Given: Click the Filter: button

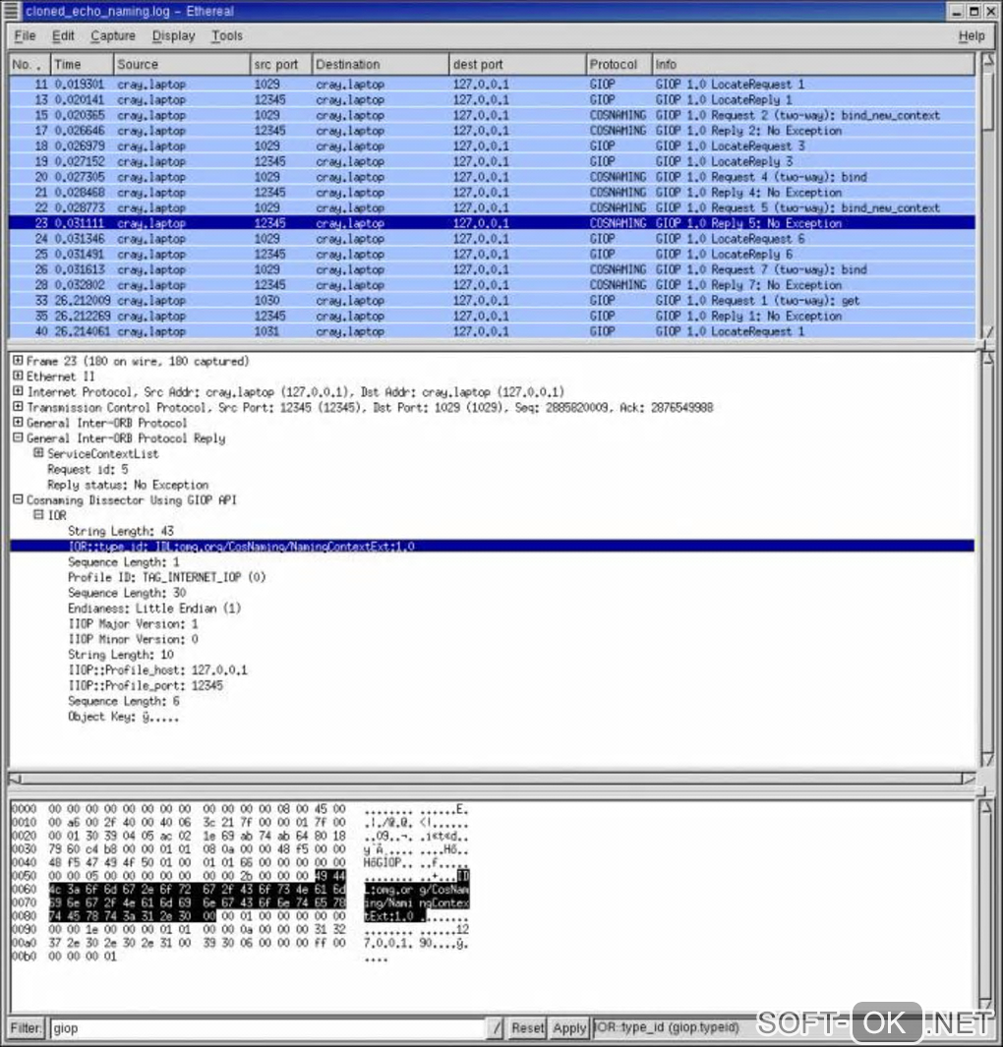Looking at the screenshot, I should pyautogui.click(x=26, y=1027).
